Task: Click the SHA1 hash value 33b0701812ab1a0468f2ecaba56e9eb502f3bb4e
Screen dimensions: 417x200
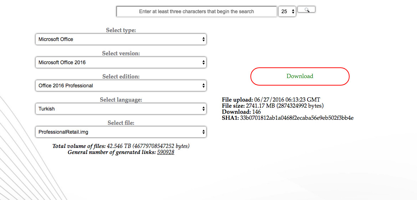Action: click(x=297, y=118)
